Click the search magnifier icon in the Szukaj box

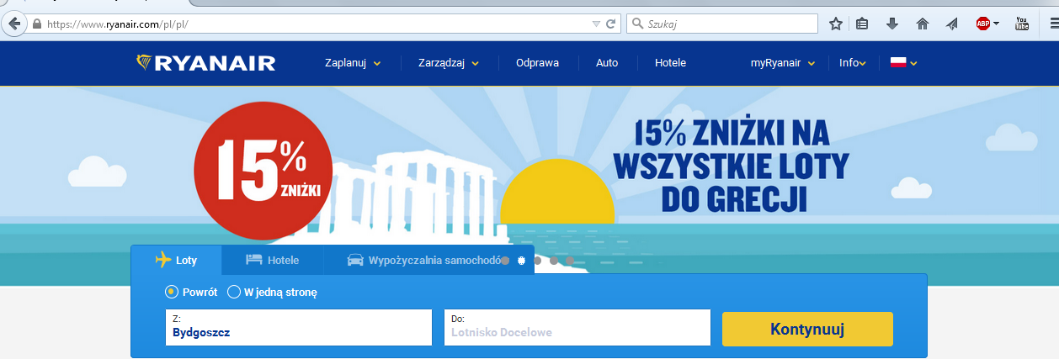point(637,24)
